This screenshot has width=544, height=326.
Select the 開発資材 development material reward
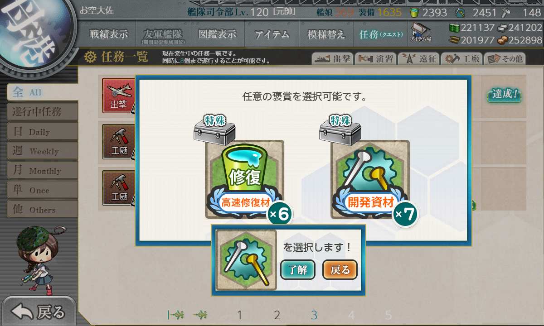(x=370, y=179)
